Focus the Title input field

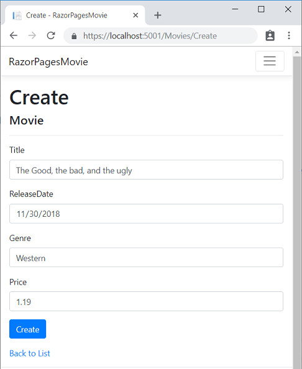pyautogui.click(x=146, y=170)
